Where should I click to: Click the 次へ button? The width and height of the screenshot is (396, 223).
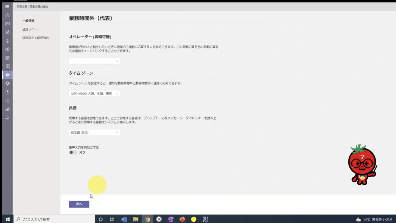79,204
